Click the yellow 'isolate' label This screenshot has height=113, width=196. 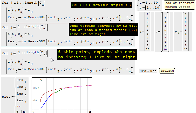[x=167, y=71]
